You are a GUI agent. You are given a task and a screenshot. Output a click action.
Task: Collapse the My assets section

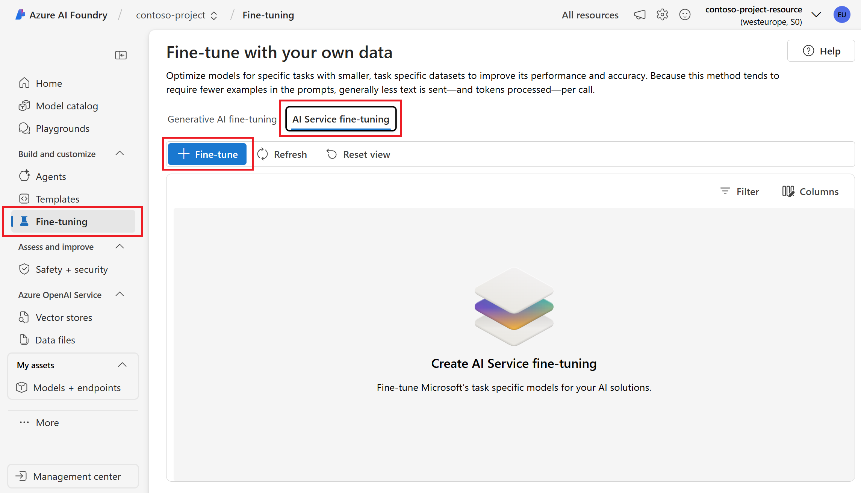click(122, 365)
